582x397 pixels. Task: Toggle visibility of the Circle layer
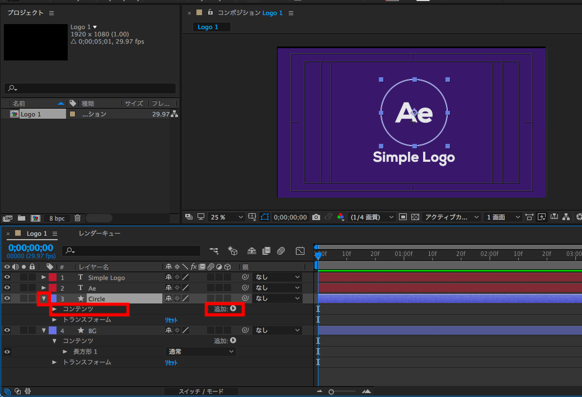pyautogui.click(x=7, y=298)
